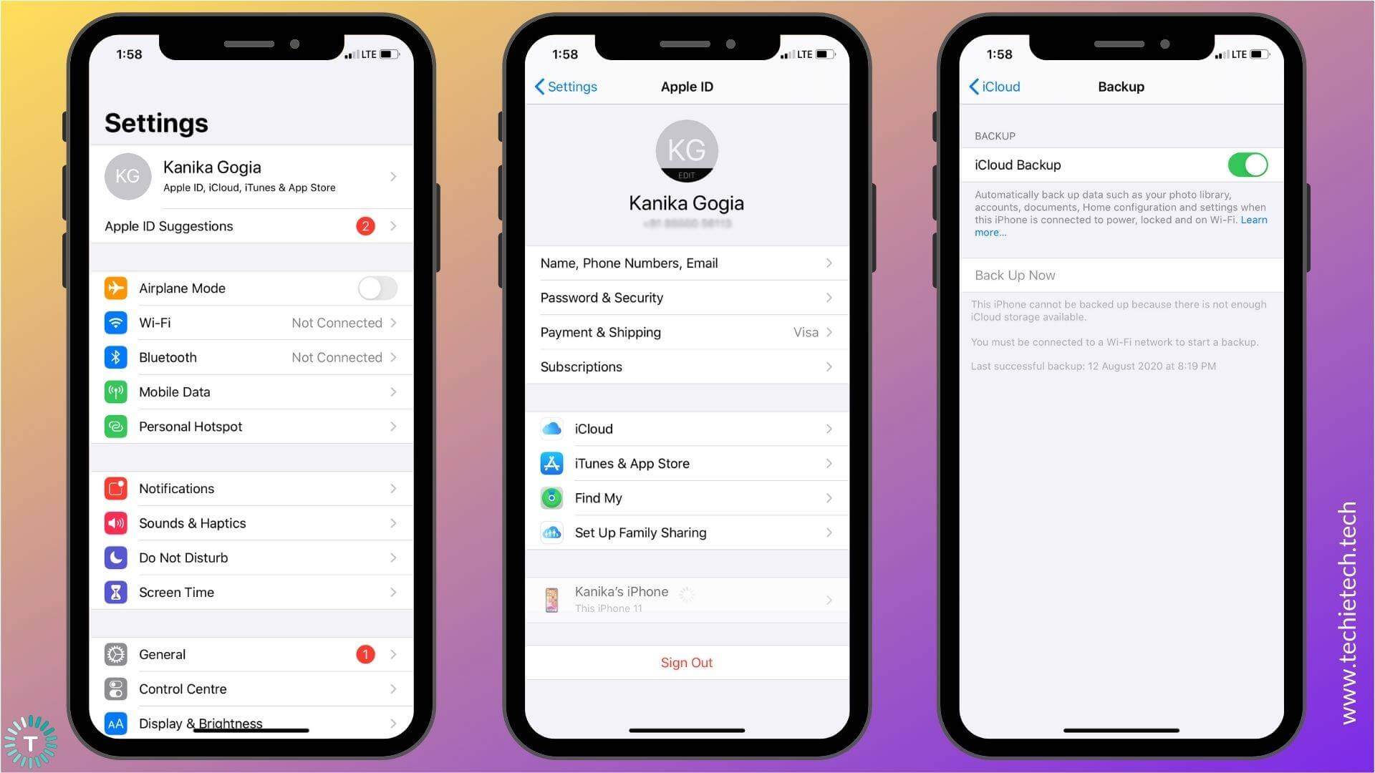This screenshot has height=773, width=1375.
Task: Open Mobile Data settings
Action: [x=250, y=392]
